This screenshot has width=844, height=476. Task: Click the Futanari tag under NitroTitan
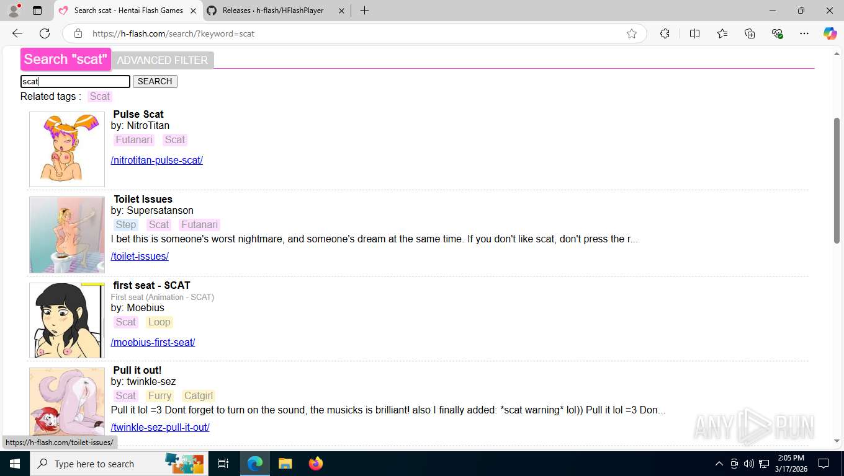click(x=134, y=140)
